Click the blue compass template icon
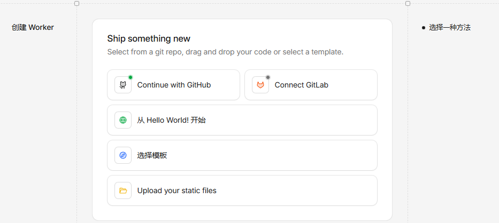Image resolution: width=499 pixels, height=223 pixels. point(123,155)
